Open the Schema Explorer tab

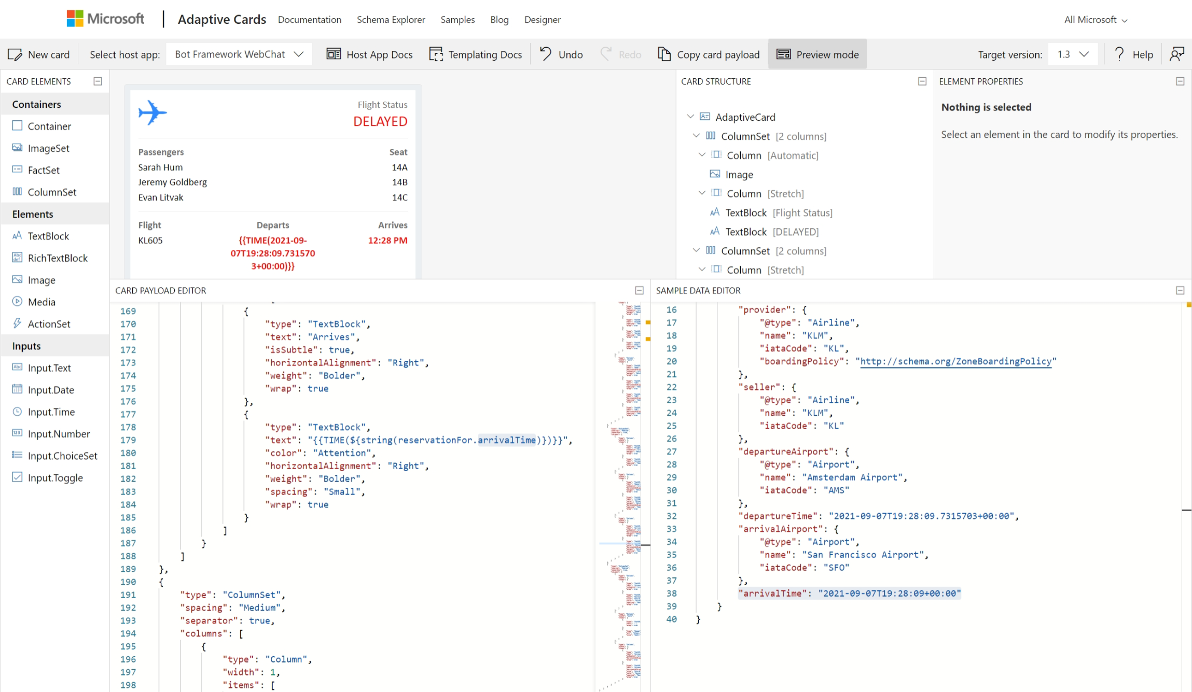[x=391, y=20]
